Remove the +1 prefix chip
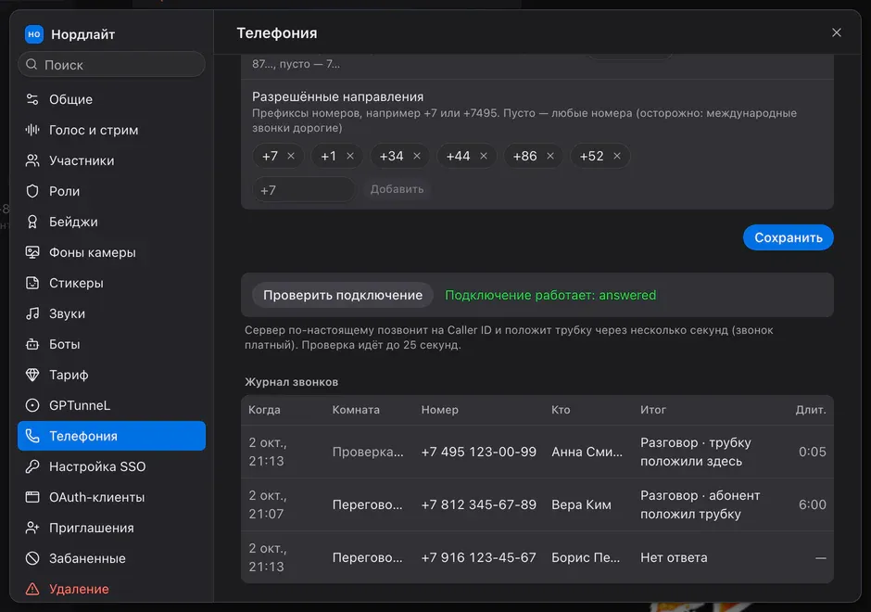The height and width of the screenshot is (612, 871). (350, 156)
